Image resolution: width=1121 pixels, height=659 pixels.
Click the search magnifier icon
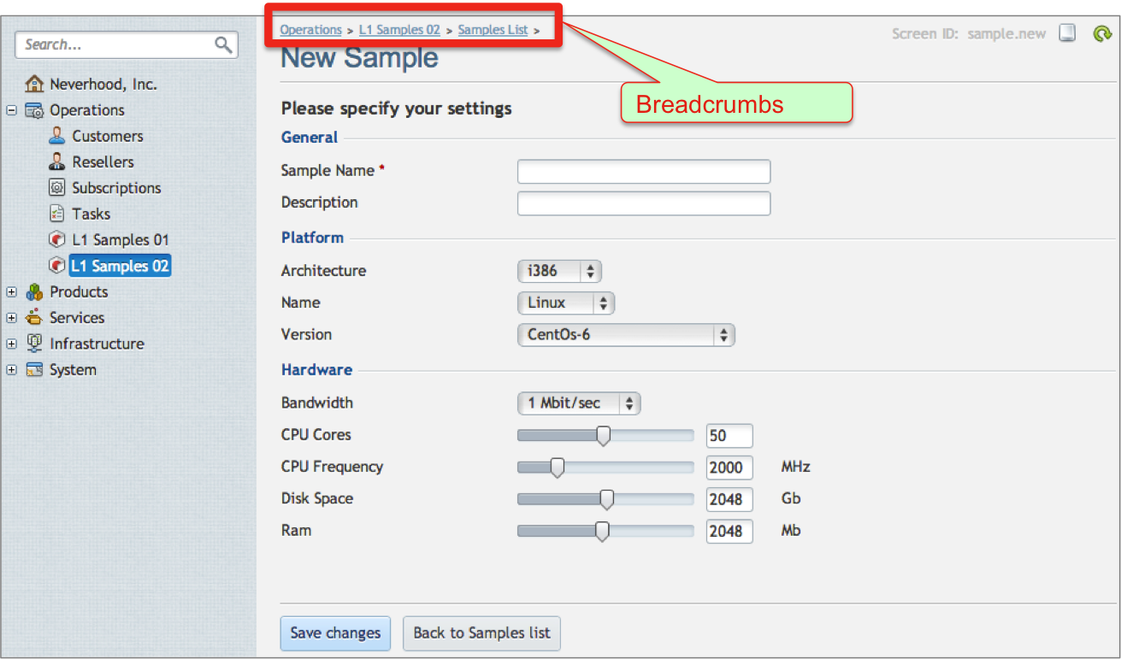point(223,45)
